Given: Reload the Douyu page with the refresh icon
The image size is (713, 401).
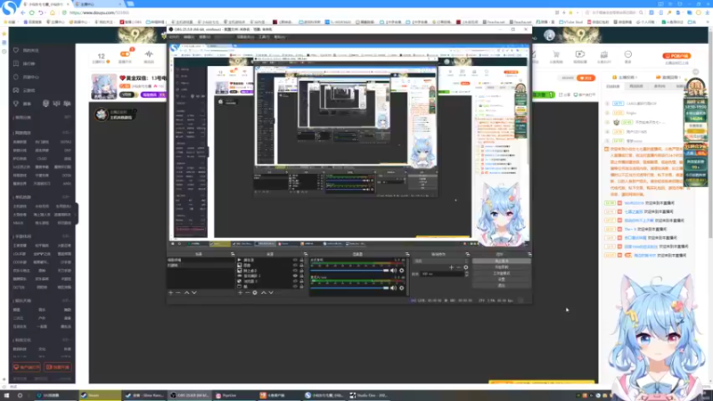Looking at the screenshot, I should (32, 12).
